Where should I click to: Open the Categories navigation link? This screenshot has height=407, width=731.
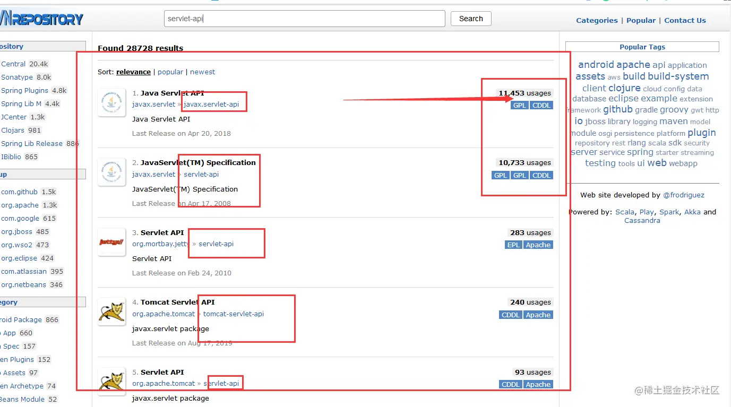[597, 20]
